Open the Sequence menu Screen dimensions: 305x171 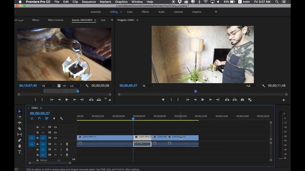(x=89, y=2)
